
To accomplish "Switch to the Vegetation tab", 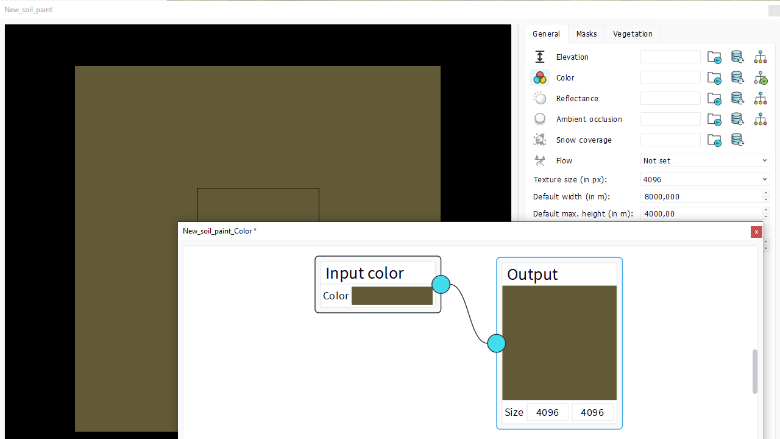I will (x=633, y=34).
